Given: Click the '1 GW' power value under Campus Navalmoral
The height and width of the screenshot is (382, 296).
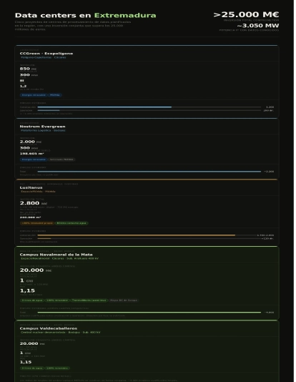Looking at the screenshot, I should coord(26,280).
